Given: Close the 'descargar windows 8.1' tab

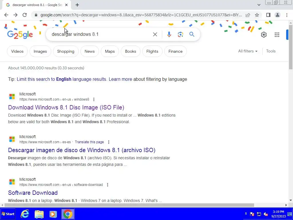Looking at the screenshot, I should pos(66,5).
